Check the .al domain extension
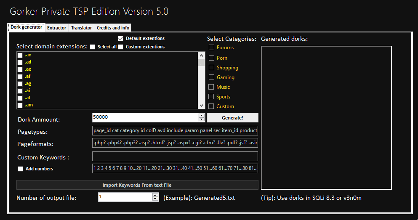 pyautogui.click(x=20, y=98)
